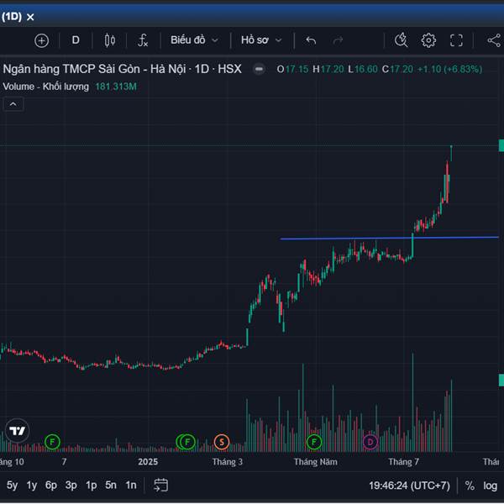Click the share chart icon

point(494,40)
